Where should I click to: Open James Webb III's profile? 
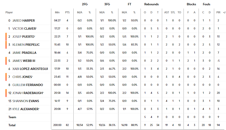[x=24, y=61]
